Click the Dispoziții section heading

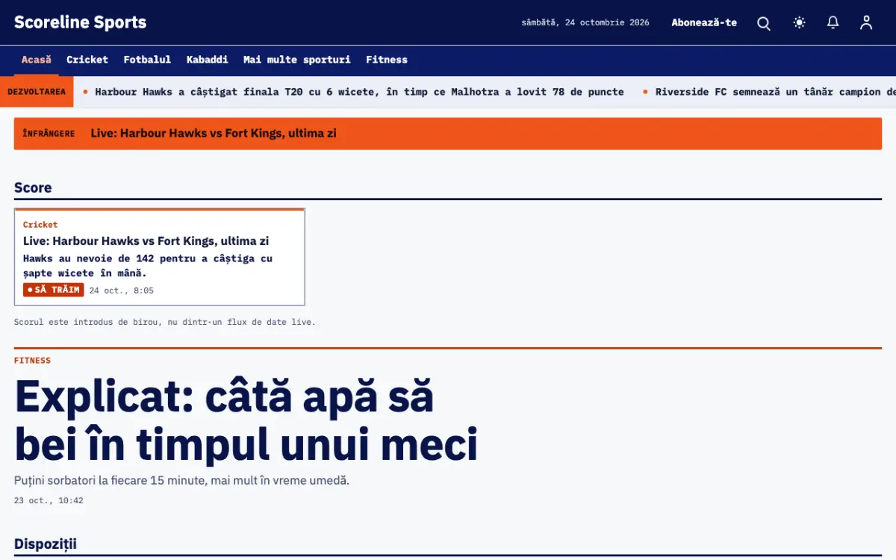click(46, 544)
